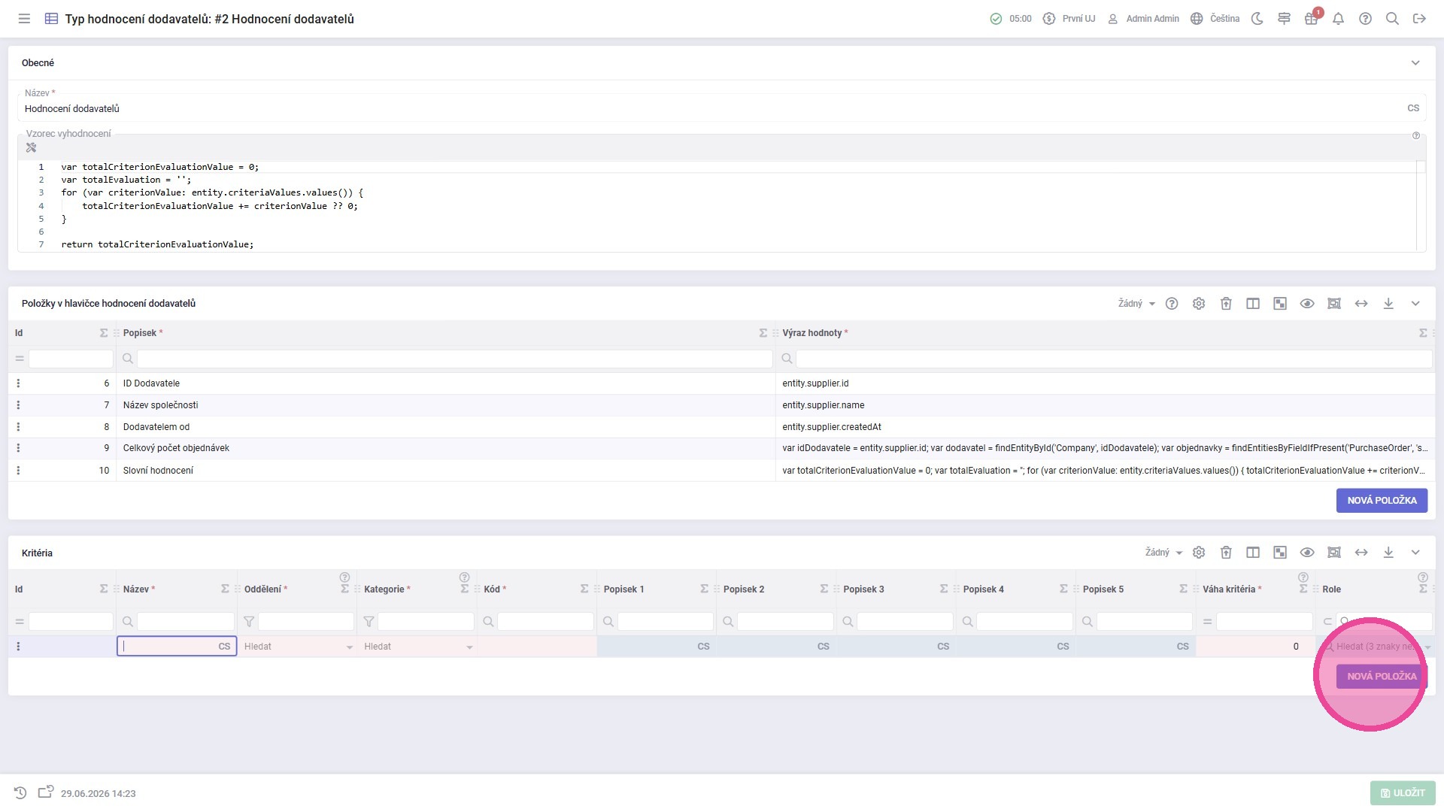Open row menu for Název společnosti

[18, 405]
